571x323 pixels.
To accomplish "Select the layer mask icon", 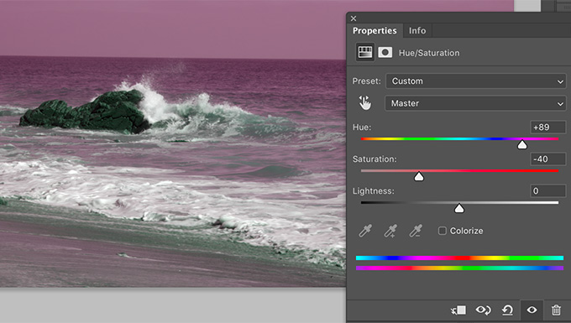I will tap(385, 52).
